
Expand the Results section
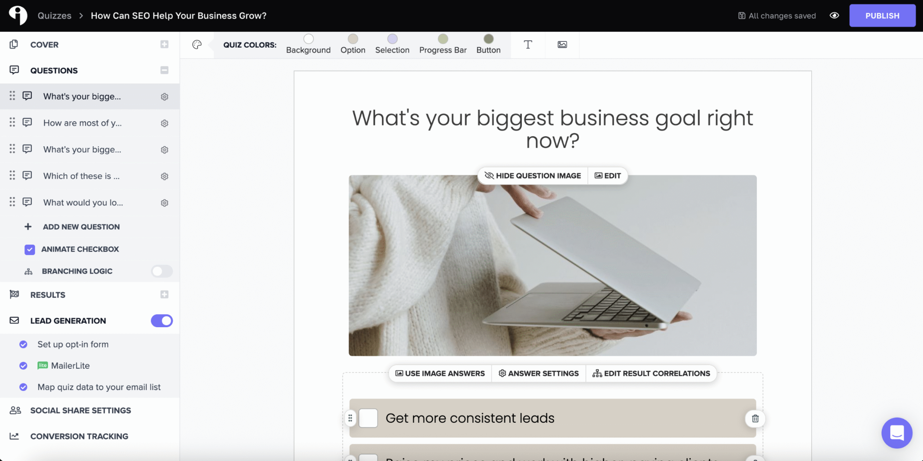164,294
